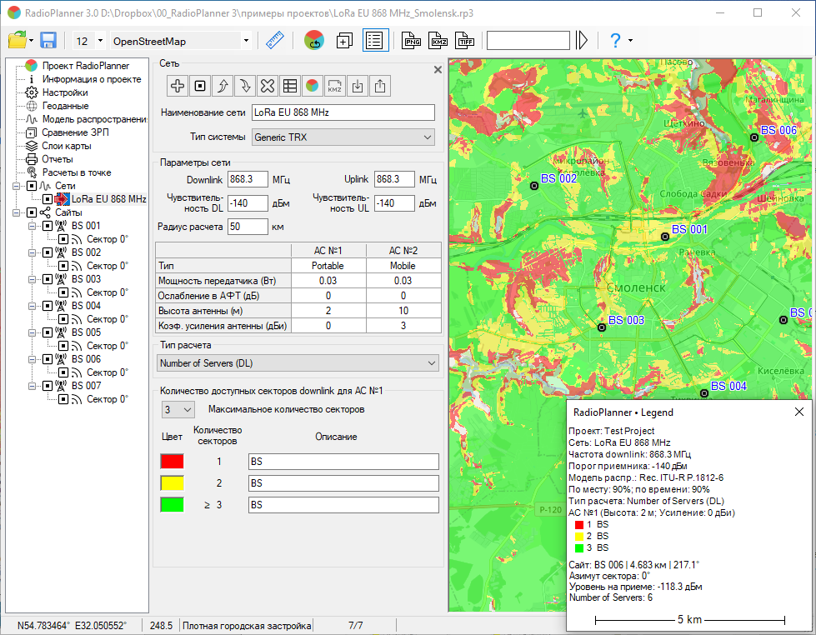Toggle checkbox for LoRa EU 868 MHz network
This screenshot has height=635, width=816.
pos(48,199)
